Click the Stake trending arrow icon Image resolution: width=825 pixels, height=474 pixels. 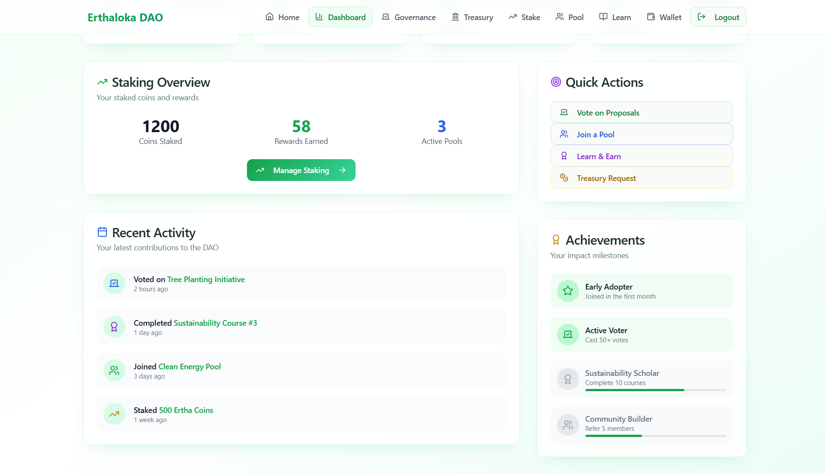coord(513,17)
